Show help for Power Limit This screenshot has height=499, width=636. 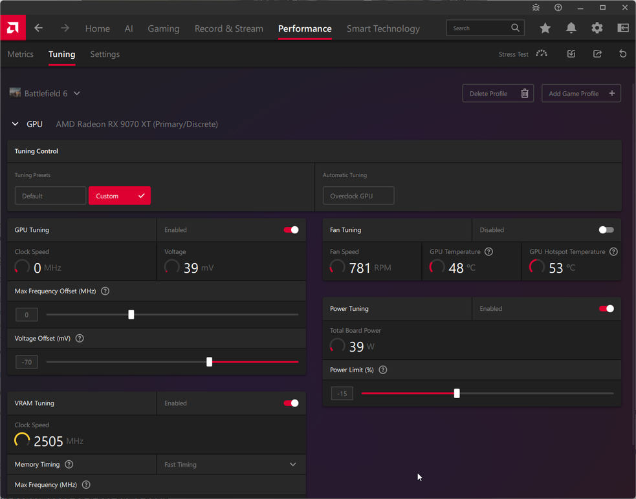tap(383, 370)
